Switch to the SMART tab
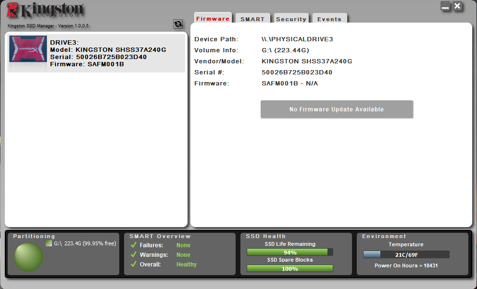The image size is (477, 289). click(x=252, y=19)
